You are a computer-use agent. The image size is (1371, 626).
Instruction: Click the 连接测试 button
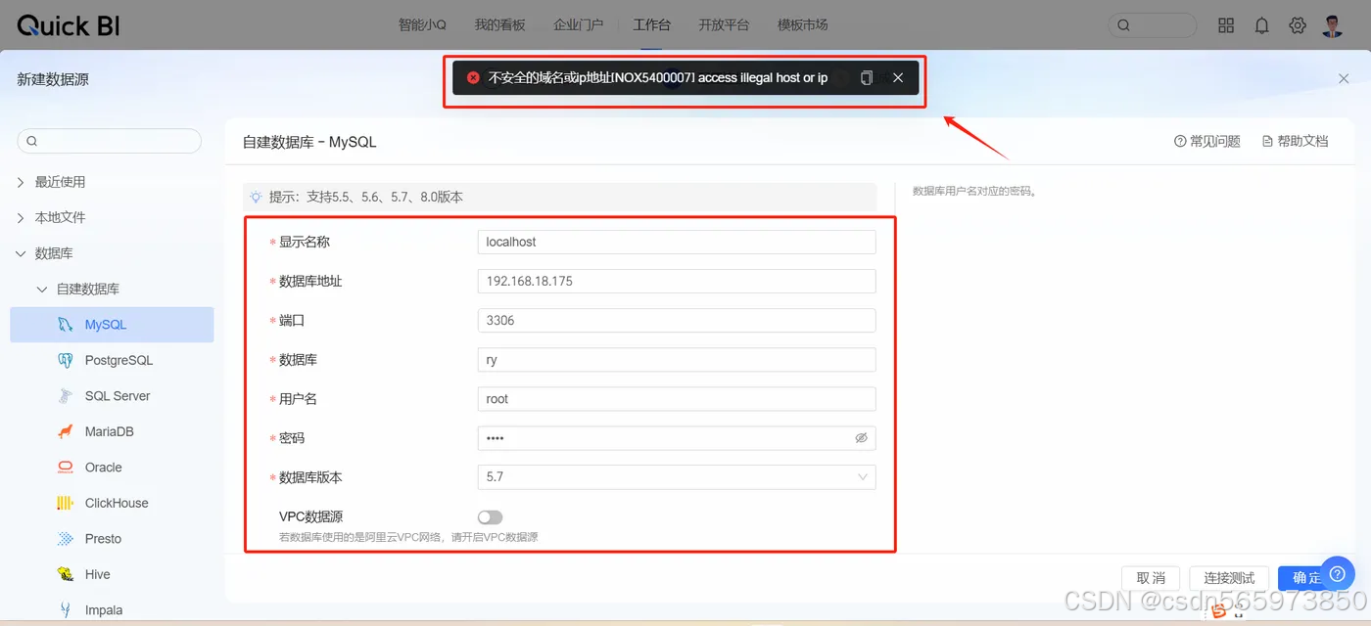[1229, 578]
